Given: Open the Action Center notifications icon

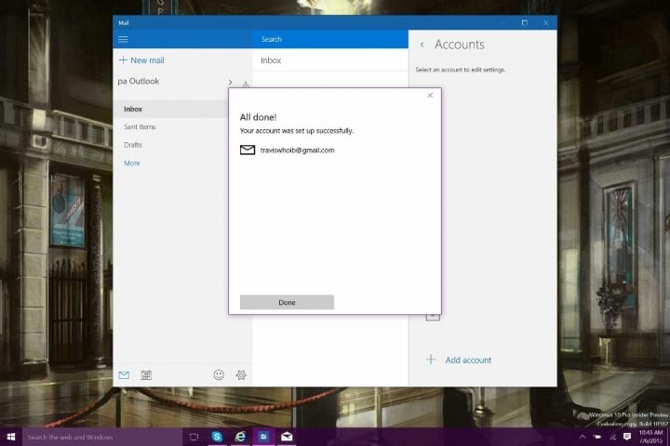Looking at the screenshot, I should 627,436.
